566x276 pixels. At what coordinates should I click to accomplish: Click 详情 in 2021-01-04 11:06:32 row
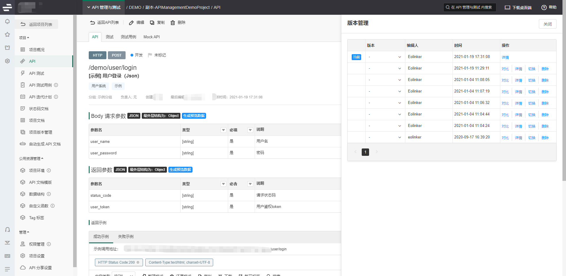coord(519,103)
